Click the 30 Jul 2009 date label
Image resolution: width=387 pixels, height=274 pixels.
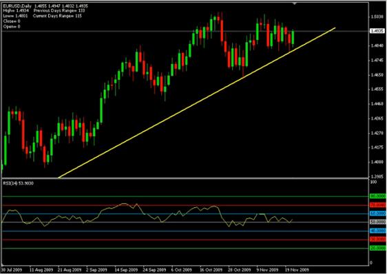(12, 270)
